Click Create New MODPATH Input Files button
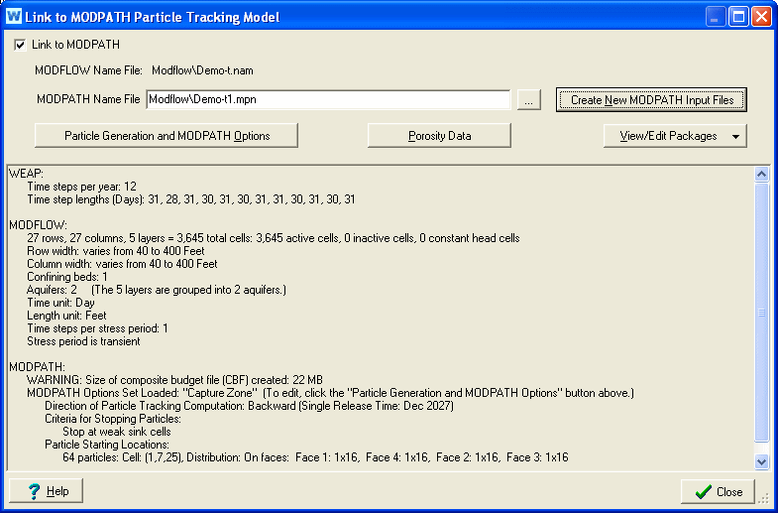The height and width of the screenshot is (513, 778). point(651,100)
